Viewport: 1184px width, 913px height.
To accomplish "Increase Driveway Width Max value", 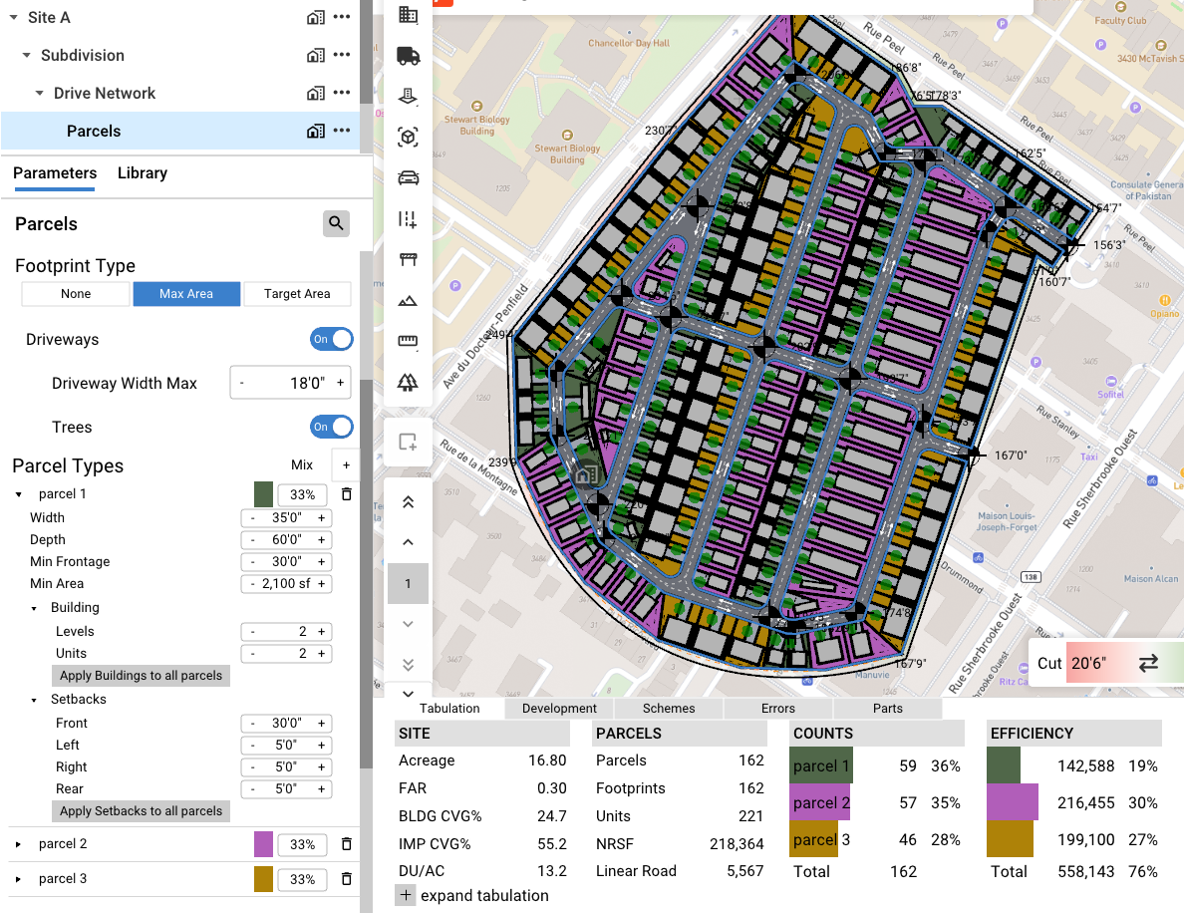I will point(341,383).
